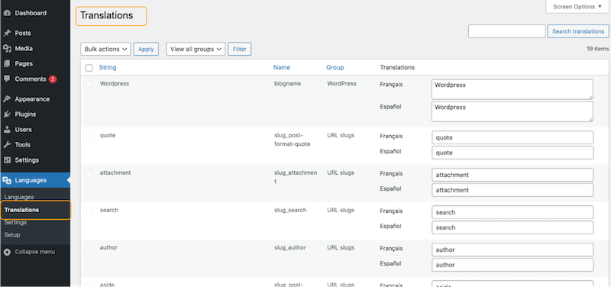Check the box for the author string row
Viewport: 611px width, 287px height.
pos(89,248)
